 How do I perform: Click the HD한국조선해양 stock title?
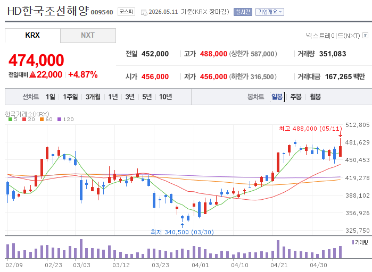click(x=48, y=11)
